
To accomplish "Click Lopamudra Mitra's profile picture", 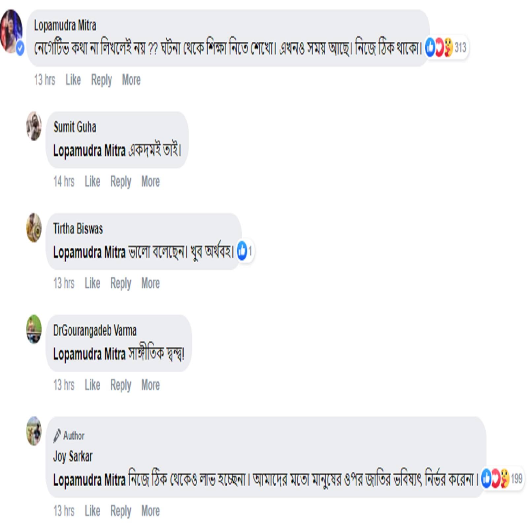I will 11,31.
